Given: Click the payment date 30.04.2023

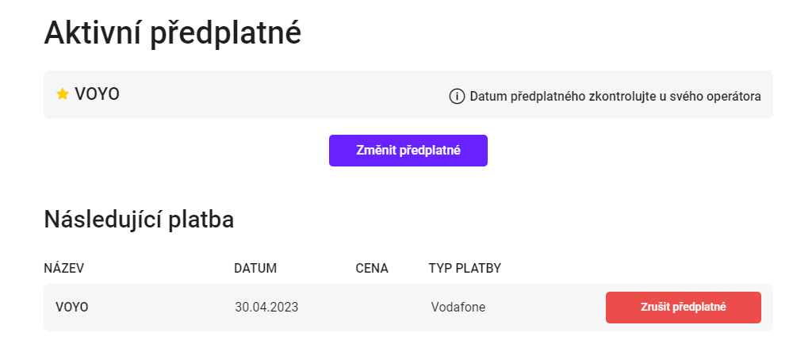Looking at the screenshot, I should pos(266,307).
